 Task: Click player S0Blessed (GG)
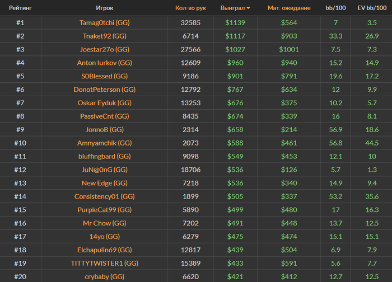(x=104, y=76)
